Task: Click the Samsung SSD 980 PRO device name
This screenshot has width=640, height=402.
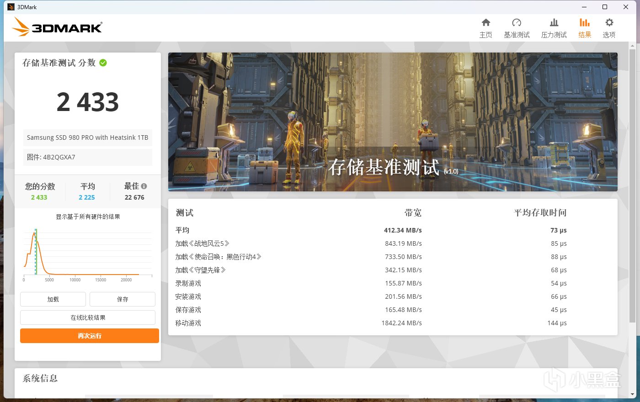Action: point(88,138)
